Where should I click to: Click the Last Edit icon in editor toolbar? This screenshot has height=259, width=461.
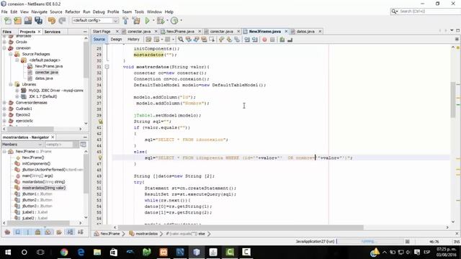point(149,40)
